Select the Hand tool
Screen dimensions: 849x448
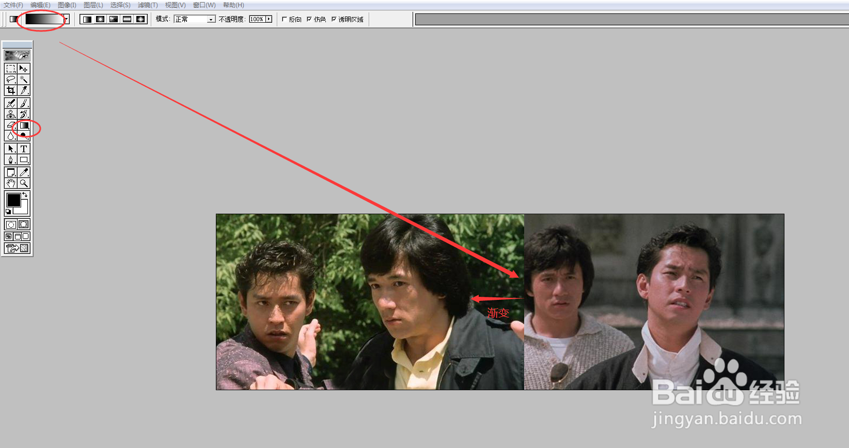coord(11,183)
